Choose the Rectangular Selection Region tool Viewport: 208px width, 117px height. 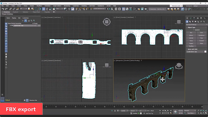coord(36,9)
